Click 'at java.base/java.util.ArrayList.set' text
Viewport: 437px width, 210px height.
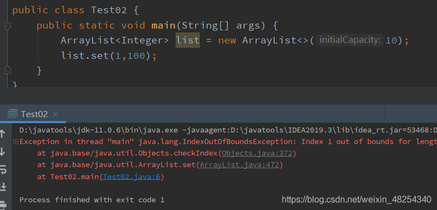(116, 165)
